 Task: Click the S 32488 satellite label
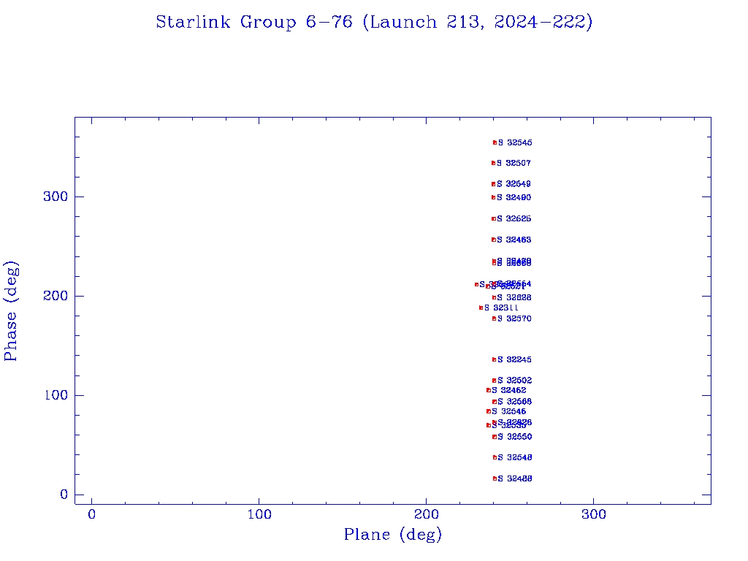click(x=515, y=478)
